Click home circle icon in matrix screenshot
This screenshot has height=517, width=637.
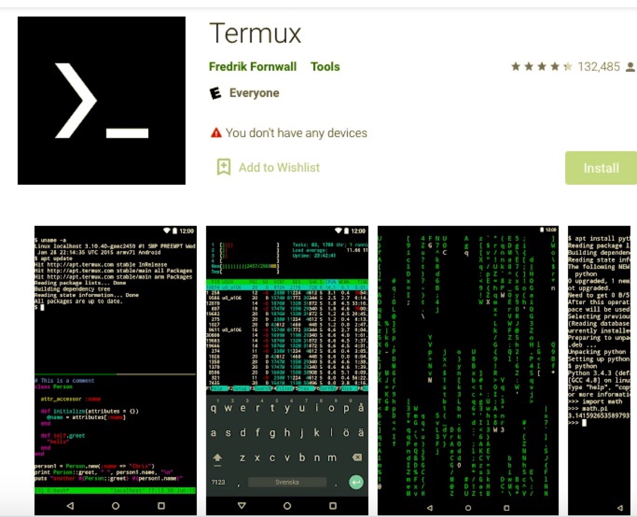click(x=468, y=508)
